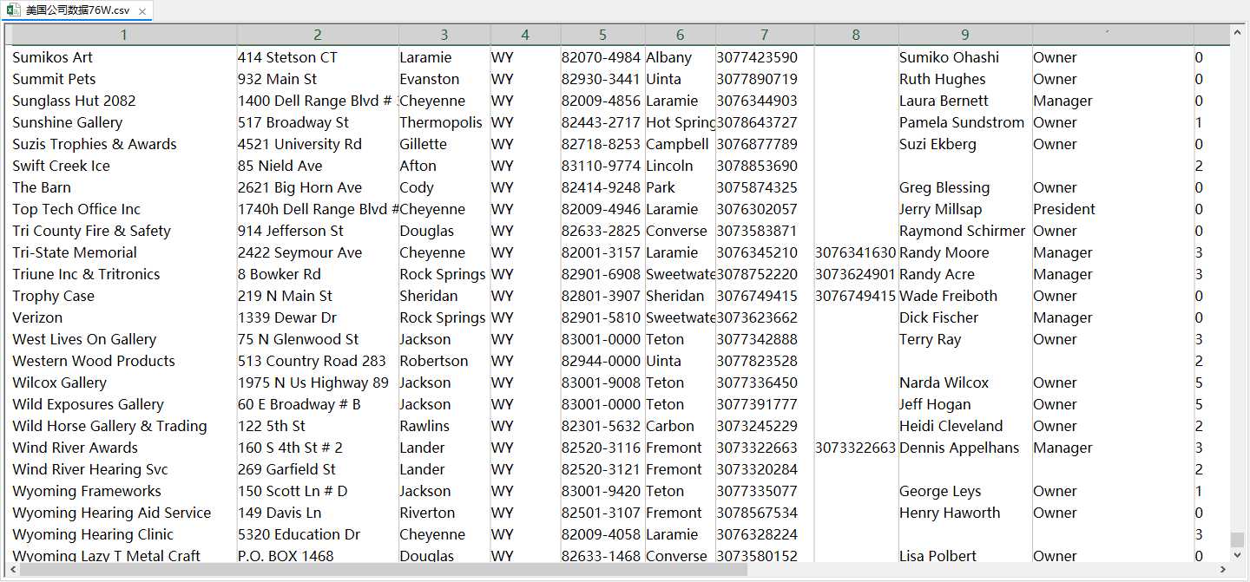Select column header 5
This screenshot has width=1250, height=582.
602,35
